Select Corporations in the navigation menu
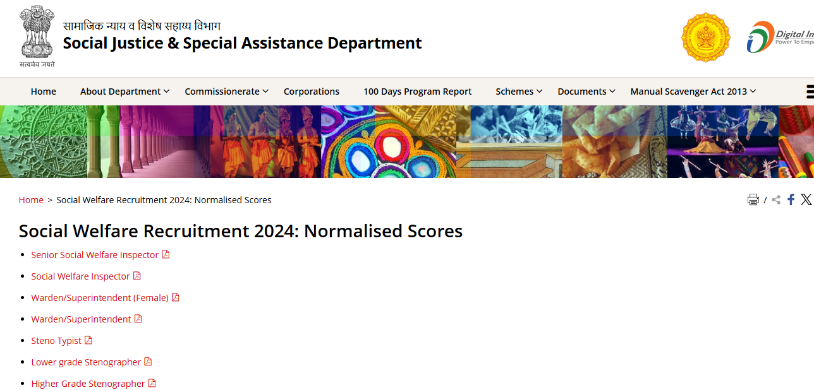Viewport: 814px width, 390px height. click(311, 91)
